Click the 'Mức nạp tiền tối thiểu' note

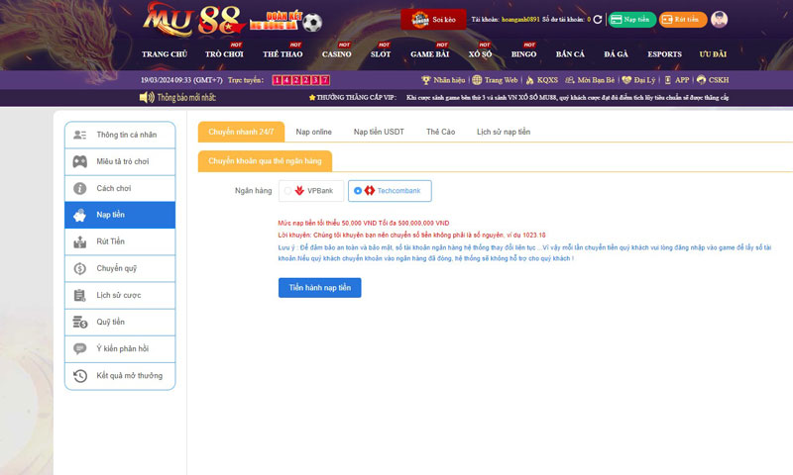tap(364, 223)
